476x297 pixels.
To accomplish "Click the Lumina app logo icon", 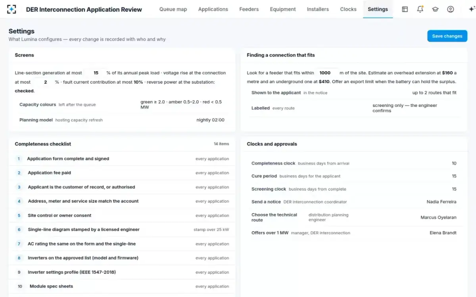I will pyautogui.click(x=12, y=9).
